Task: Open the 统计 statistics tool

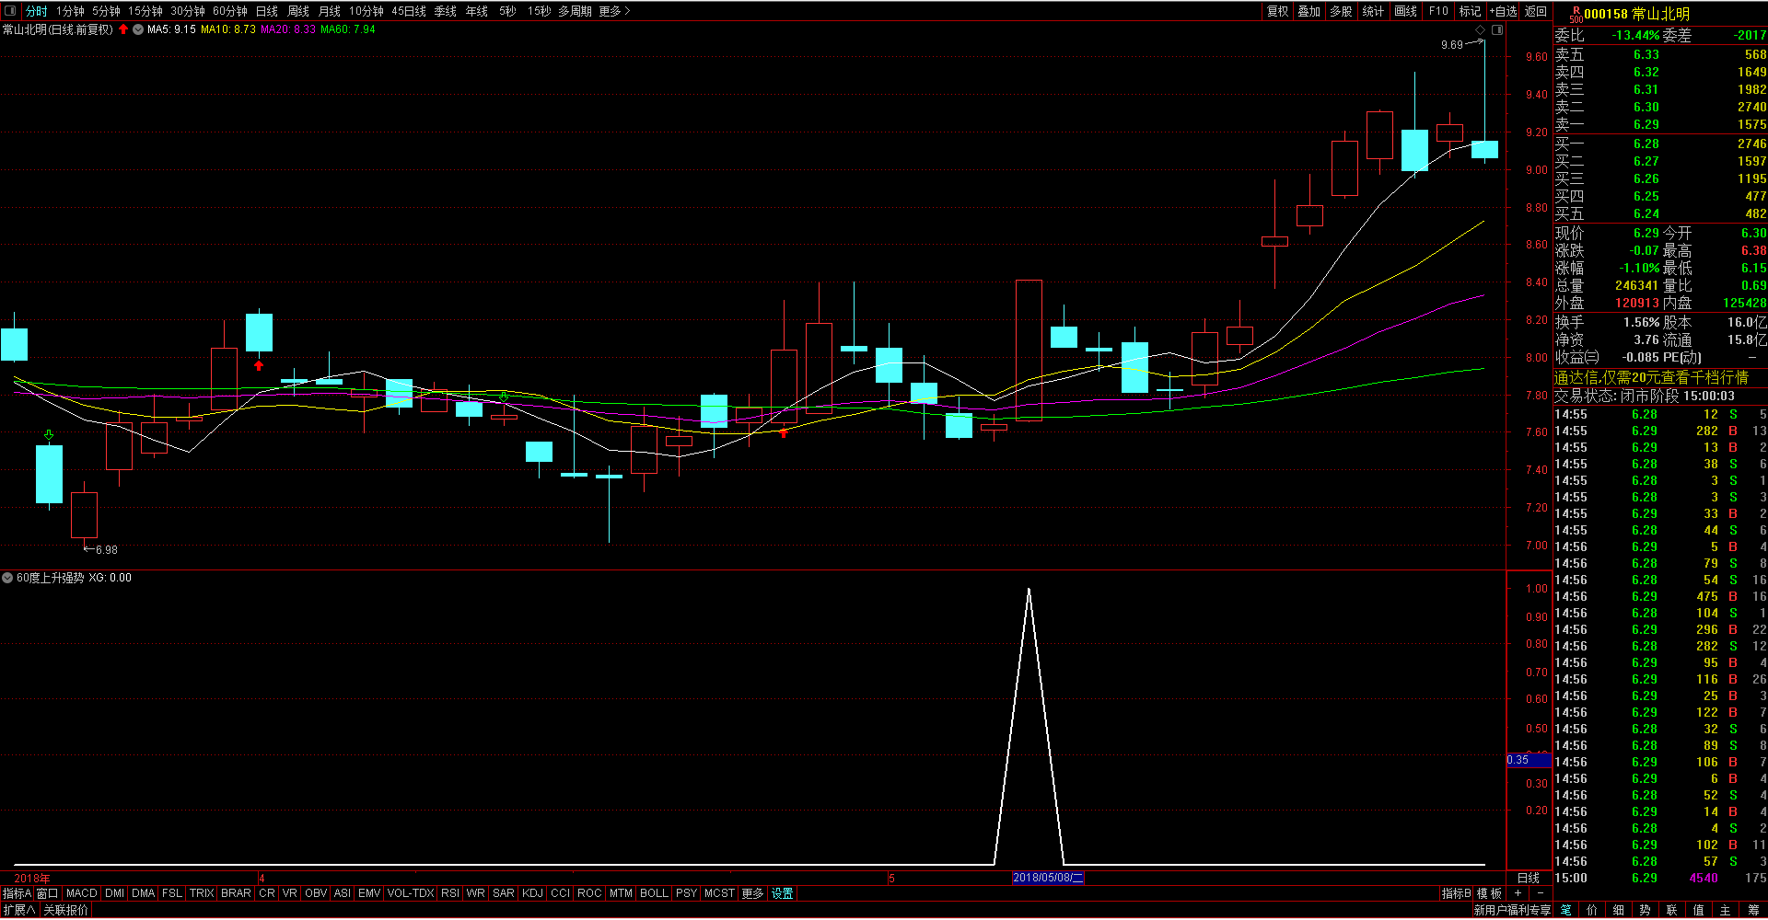Action: pos(1373,11)
